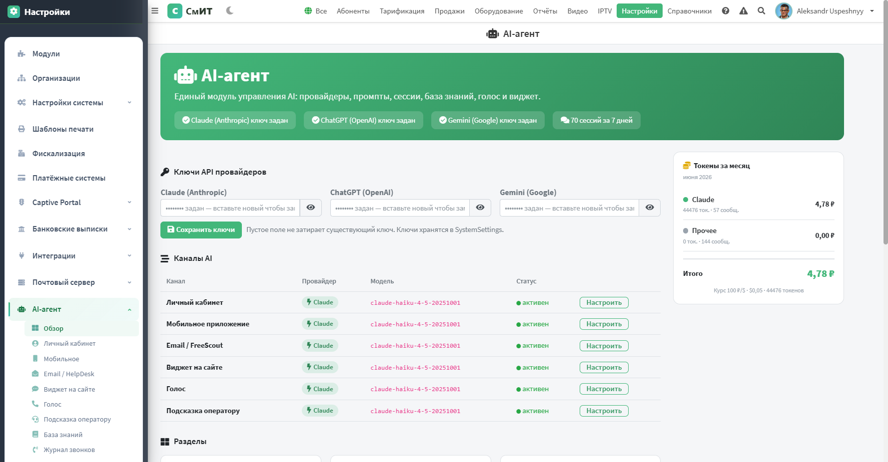Click the Модули puzzle icon in sidebar

[x=21, y=54]
